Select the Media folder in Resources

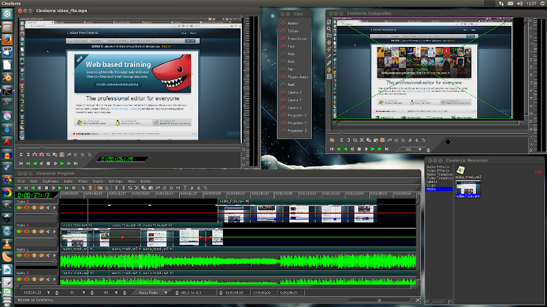click(x=431, y=189)
